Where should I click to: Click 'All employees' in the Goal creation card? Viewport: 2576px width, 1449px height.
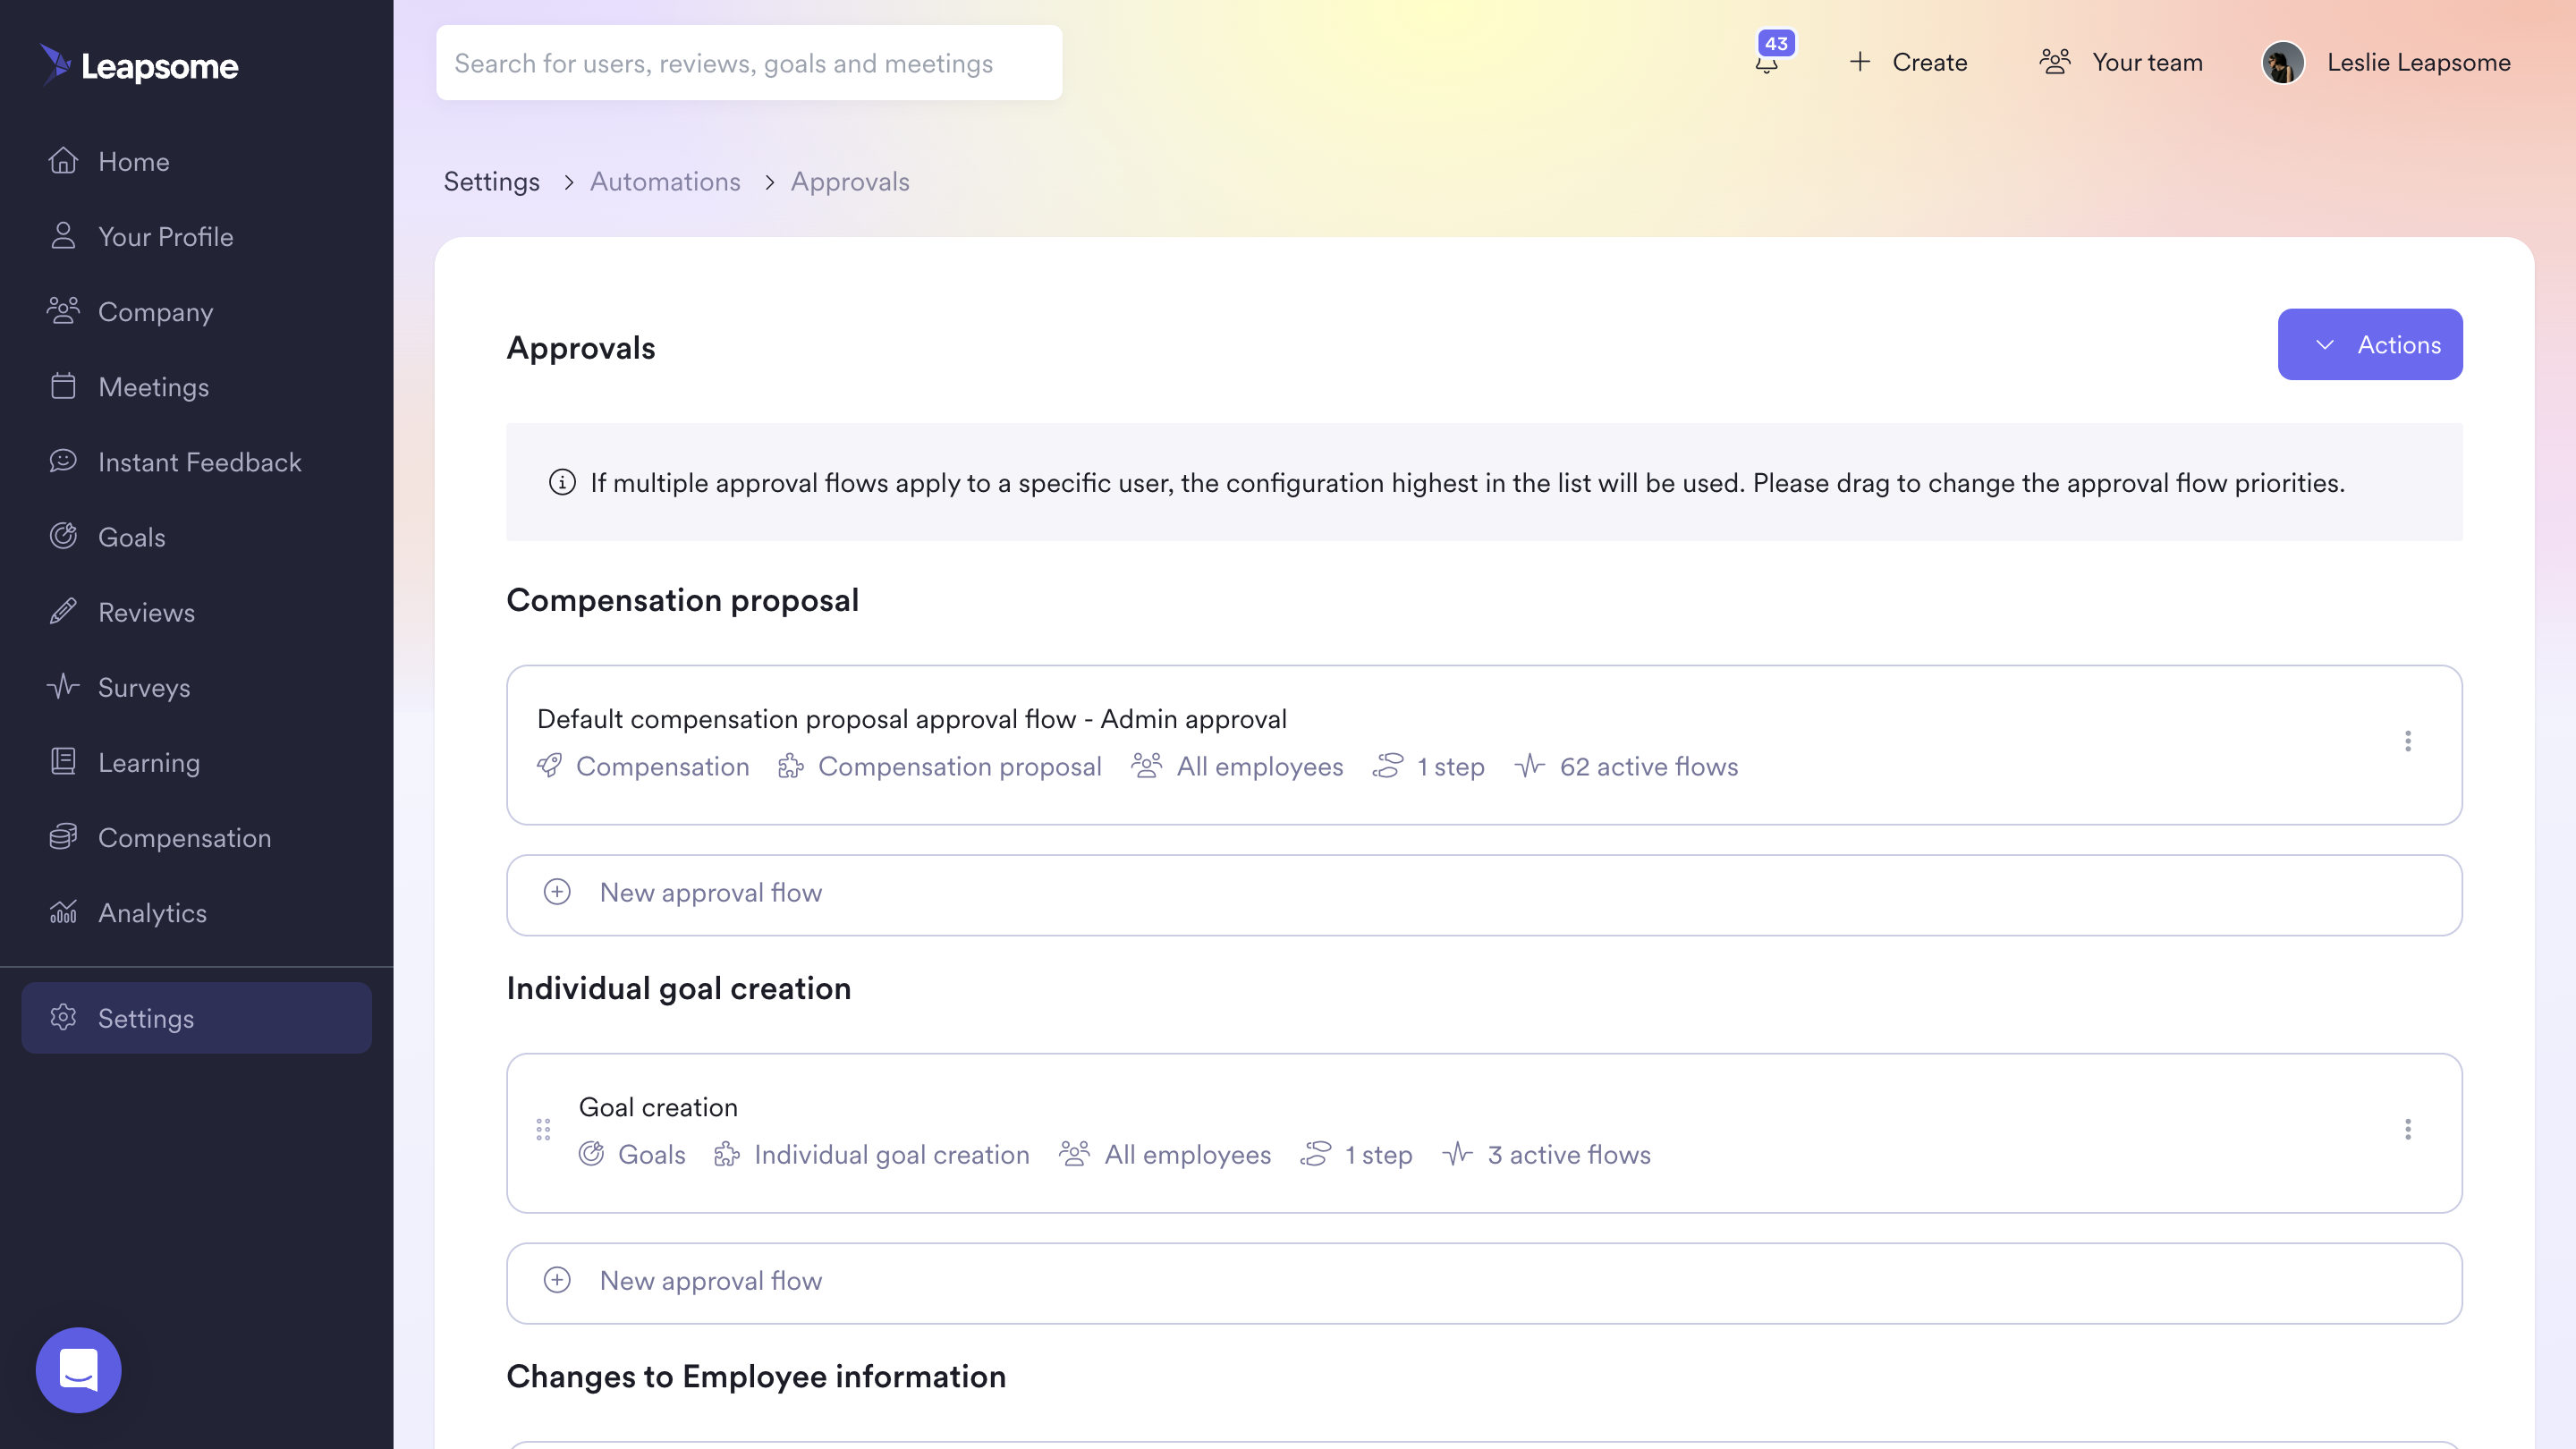coord(1188,1154)
